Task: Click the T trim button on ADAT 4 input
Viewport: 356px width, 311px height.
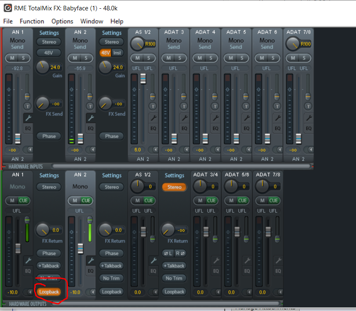Action: pos(215,106)
